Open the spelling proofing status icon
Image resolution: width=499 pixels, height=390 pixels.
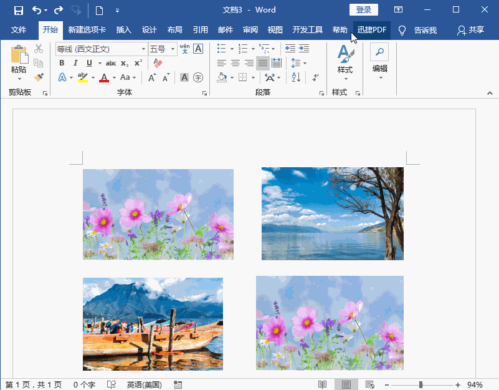point(111,384)
